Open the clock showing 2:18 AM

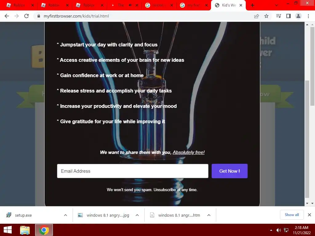301,230
